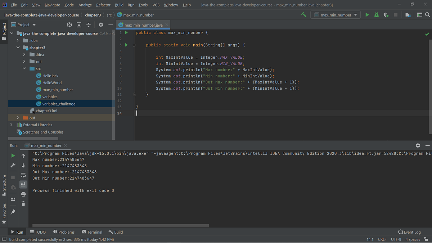Toggle scroll to end in console
The image size is (432, 243).
pos(23,184)
